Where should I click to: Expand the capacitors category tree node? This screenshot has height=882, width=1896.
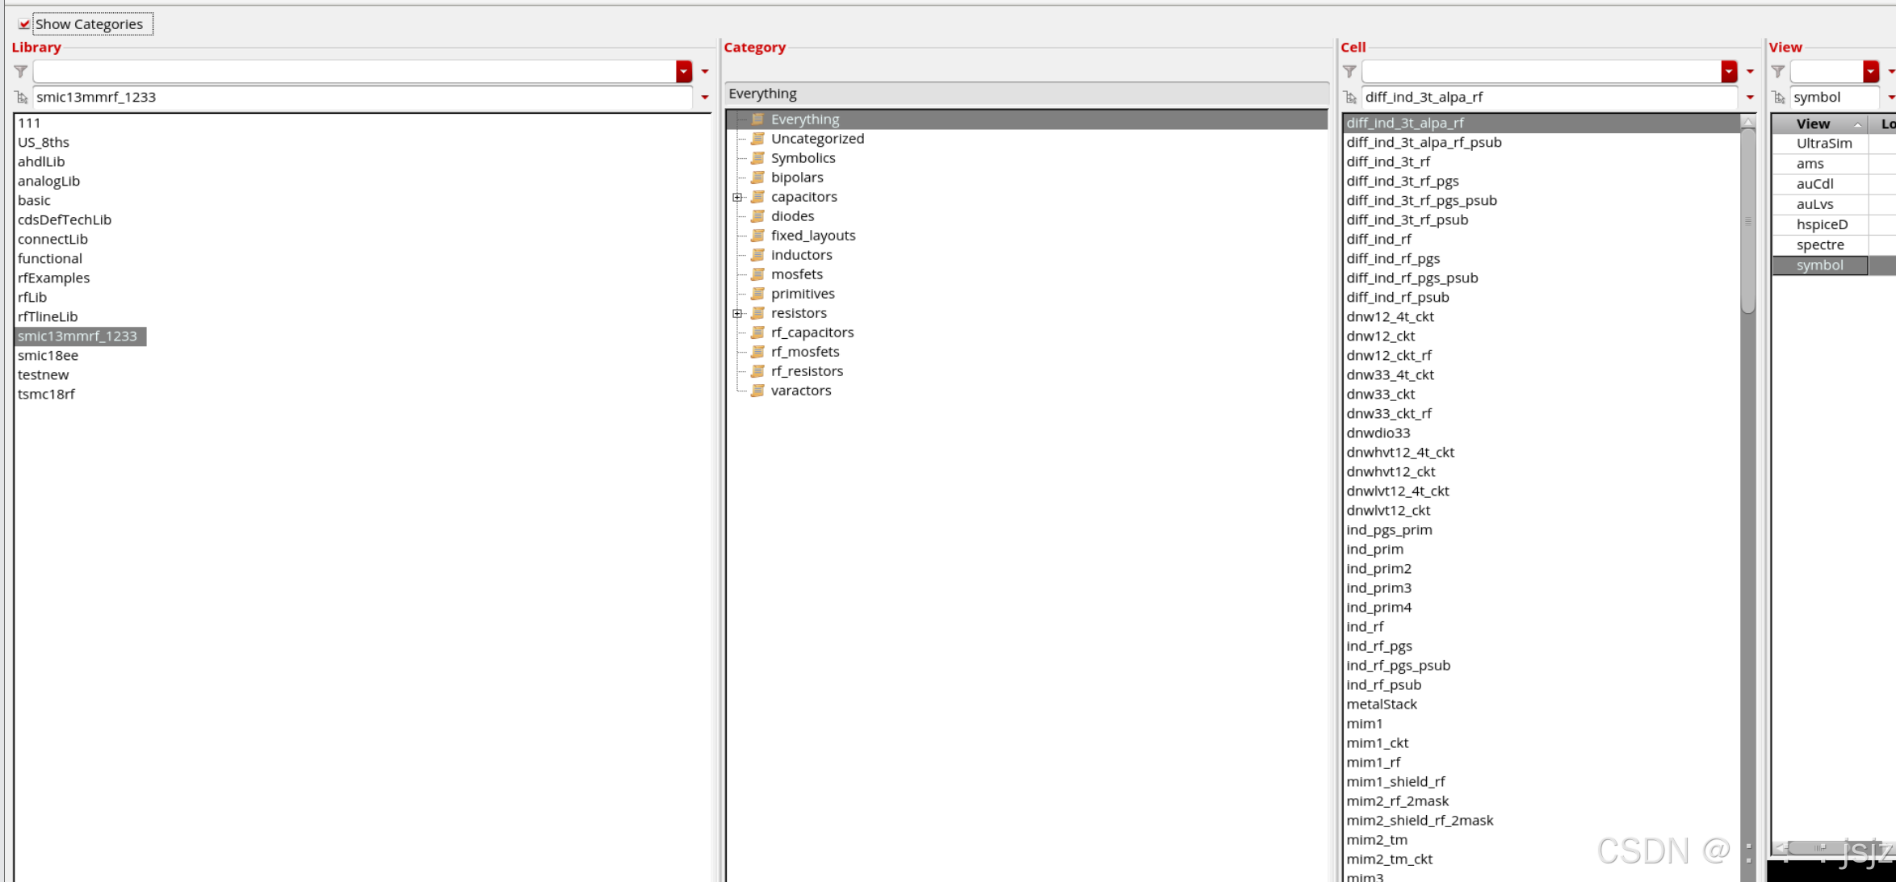pos(737,197)
